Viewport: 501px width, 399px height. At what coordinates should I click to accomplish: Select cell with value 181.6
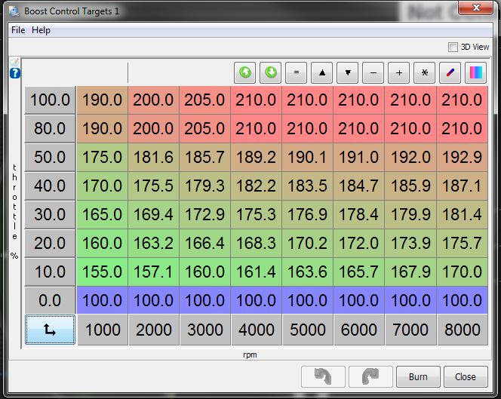tap(153, 158)
